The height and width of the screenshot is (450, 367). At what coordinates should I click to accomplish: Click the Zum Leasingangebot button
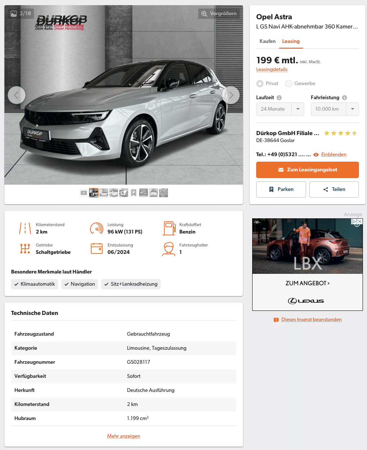pos(308,170)
